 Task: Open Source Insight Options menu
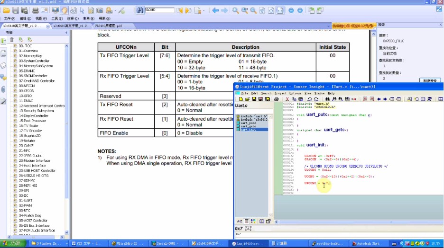tap(295, 93)
